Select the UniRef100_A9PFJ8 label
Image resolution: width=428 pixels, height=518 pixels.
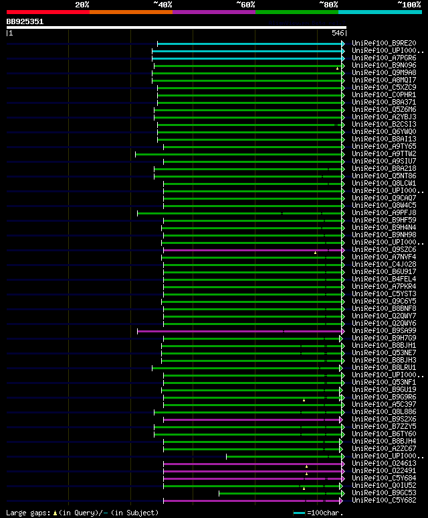(x=384, y=212)
